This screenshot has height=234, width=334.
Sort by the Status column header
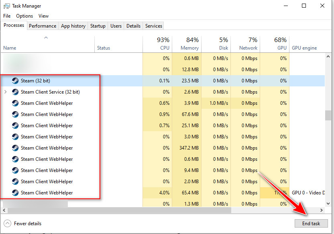click(118, 44)
